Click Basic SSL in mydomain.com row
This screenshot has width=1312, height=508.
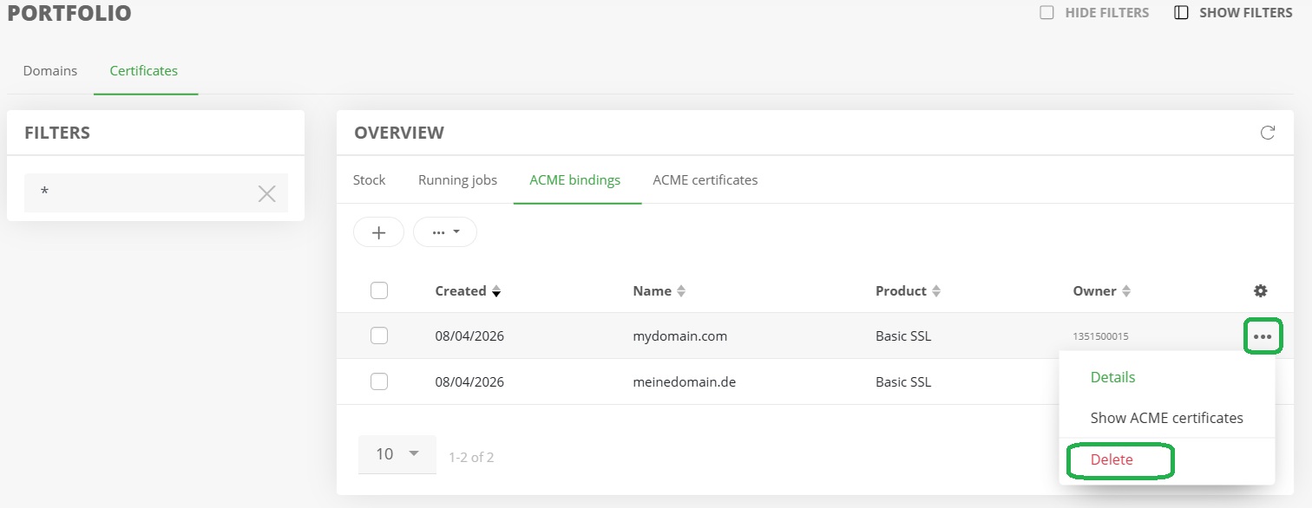[903, 335]
